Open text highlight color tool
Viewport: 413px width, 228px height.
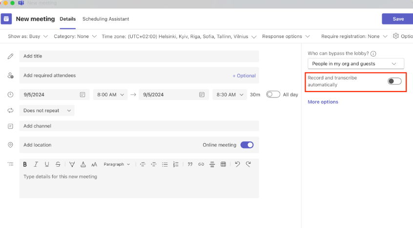coord(72,164)
